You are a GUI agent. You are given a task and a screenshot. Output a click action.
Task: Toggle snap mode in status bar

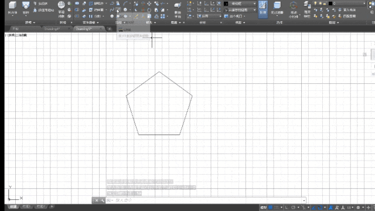(x=276, y=207)
